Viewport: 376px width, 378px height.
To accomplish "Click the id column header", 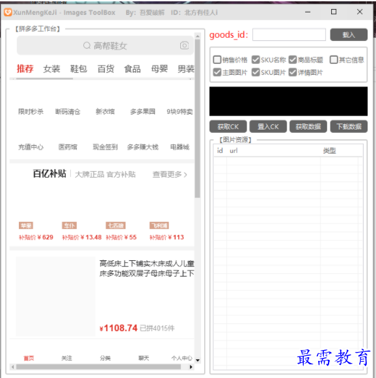I will (220, 151).
